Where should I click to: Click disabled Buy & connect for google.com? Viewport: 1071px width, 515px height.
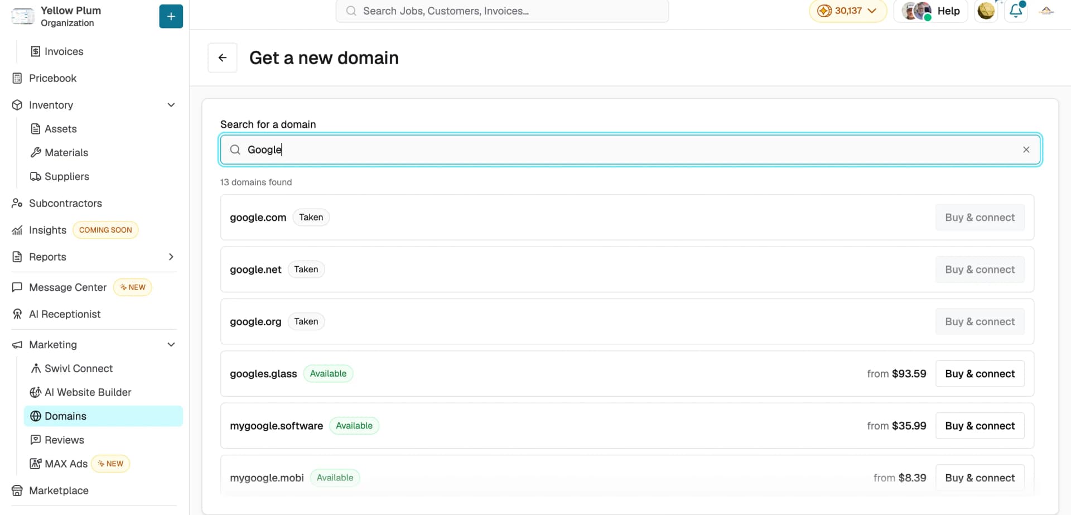tap(980, 218)
